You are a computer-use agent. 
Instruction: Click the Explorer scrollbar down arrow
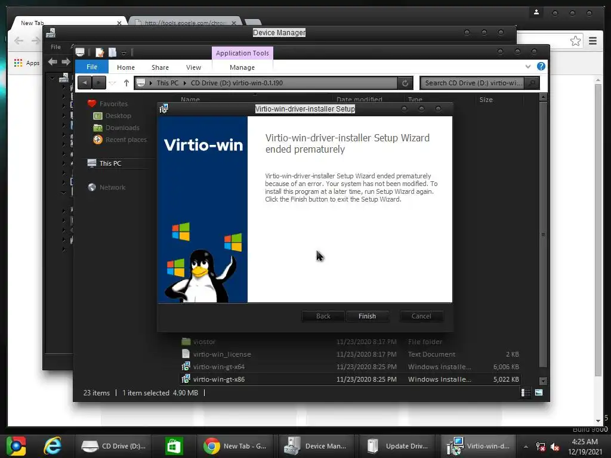click(x=543, y=381)
